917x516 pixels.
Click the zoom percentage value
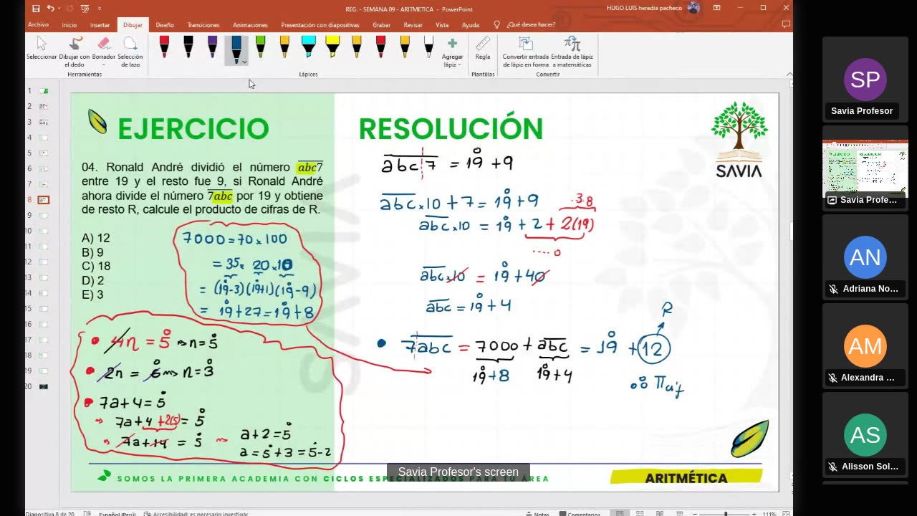(x=770, y=513)
